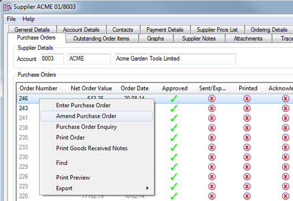The width and height of the screenshot is (293, 201).
Task: Sort by Sent/Exp... column header
Action: [x=213, y=88]
